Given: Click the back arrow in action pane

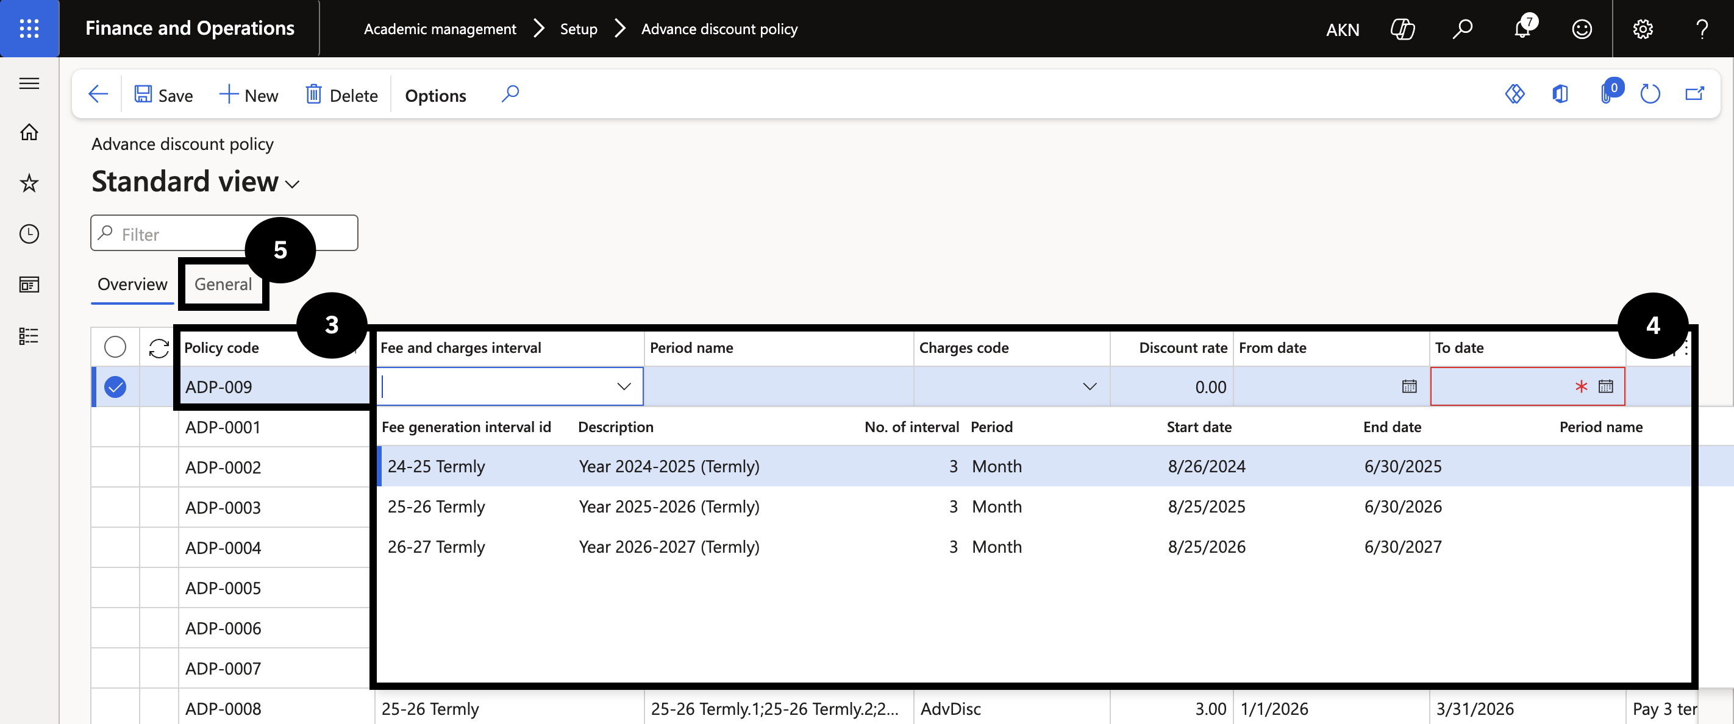Looking at the screenshot, I should click(x=98, y=94).
